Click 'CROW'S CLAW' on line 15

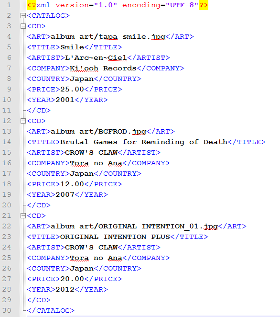click(91, 153)
